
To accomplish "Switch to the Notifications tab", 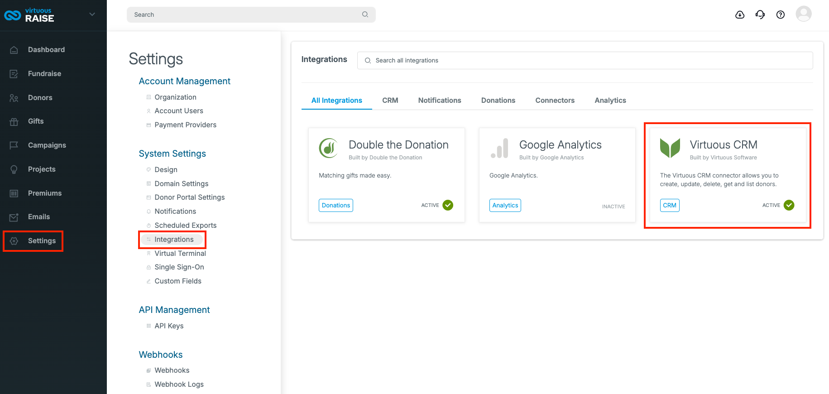I will click(x=440, y=101).
